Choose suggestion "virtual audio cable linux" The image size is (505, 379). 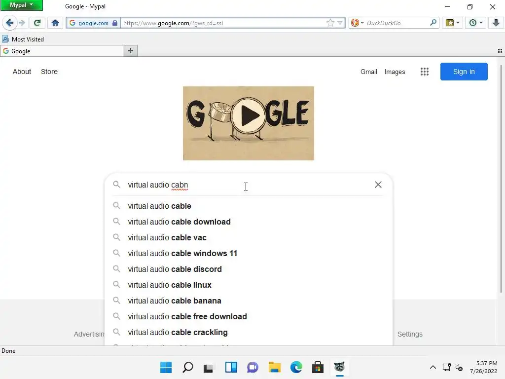(x=249, y=285)
